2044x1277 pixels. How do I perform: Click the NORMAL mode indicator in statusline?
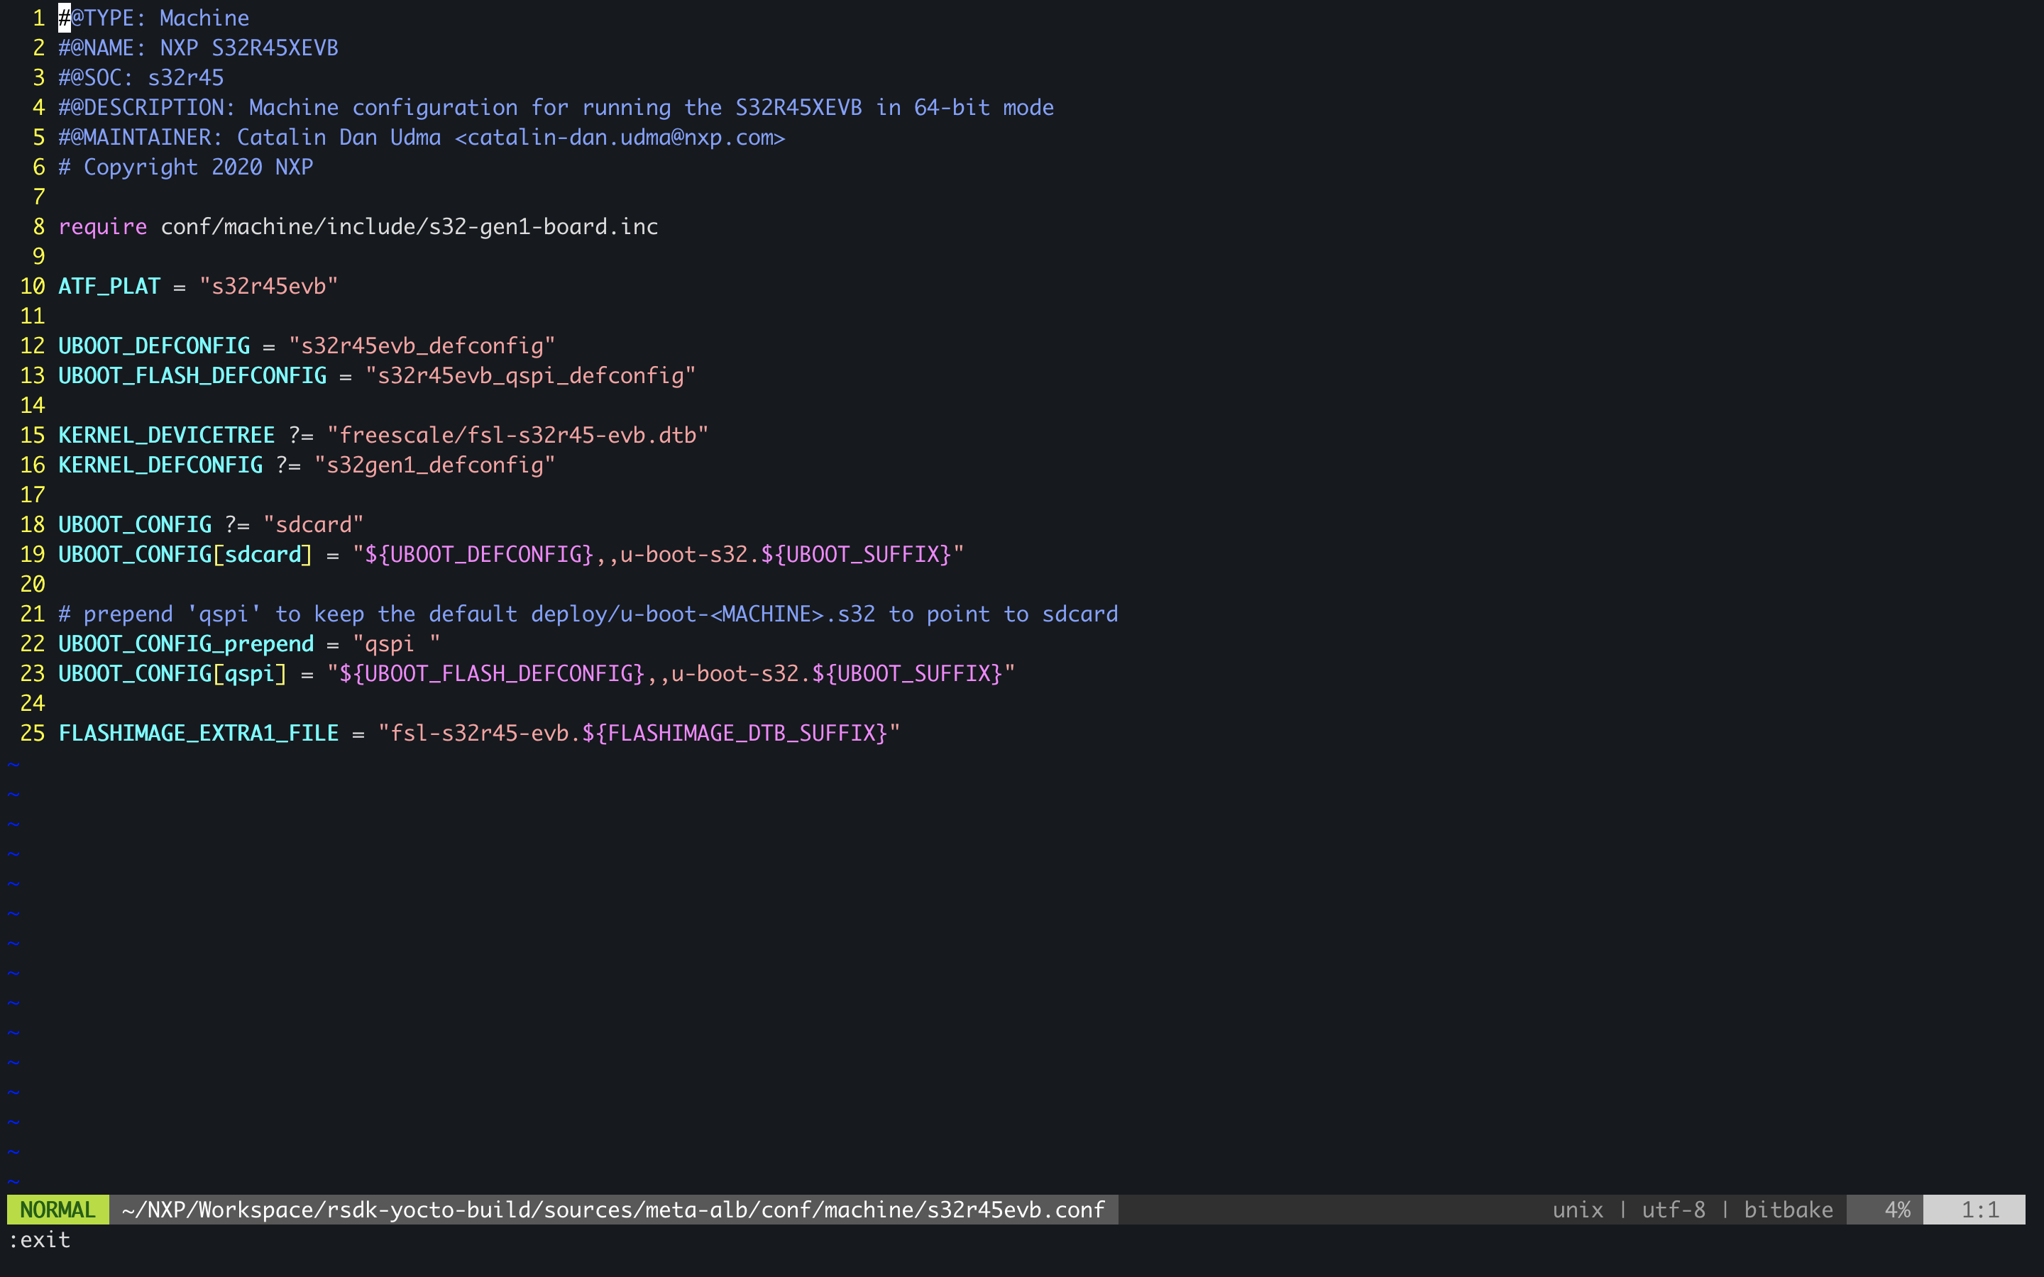[57, 1210]
